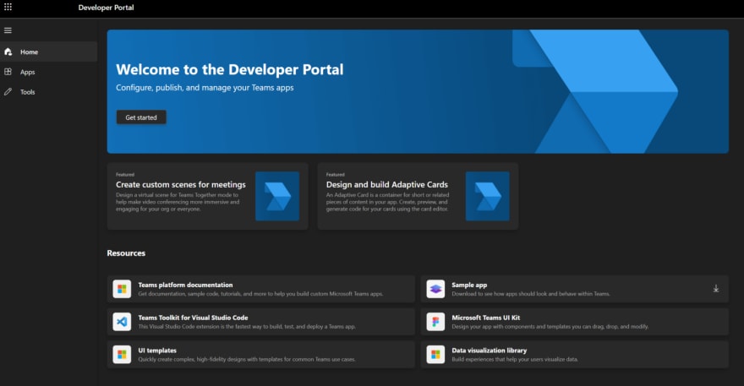Click the Welcome to the Developer Portal heading
Screen dimensions: 744x386
click(x=230, y=70)
